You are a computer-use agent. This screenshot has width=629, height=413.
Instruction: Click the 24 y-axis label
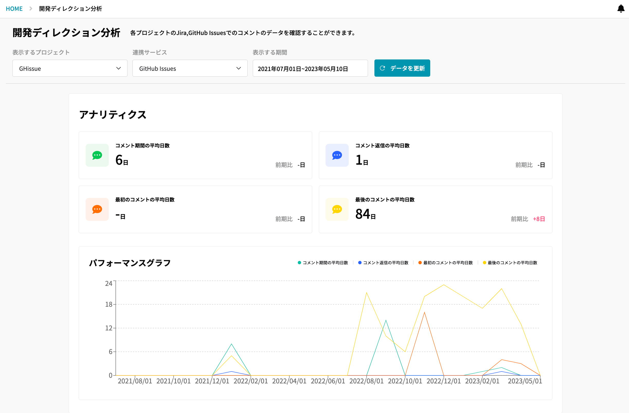(x=109, y=284)
